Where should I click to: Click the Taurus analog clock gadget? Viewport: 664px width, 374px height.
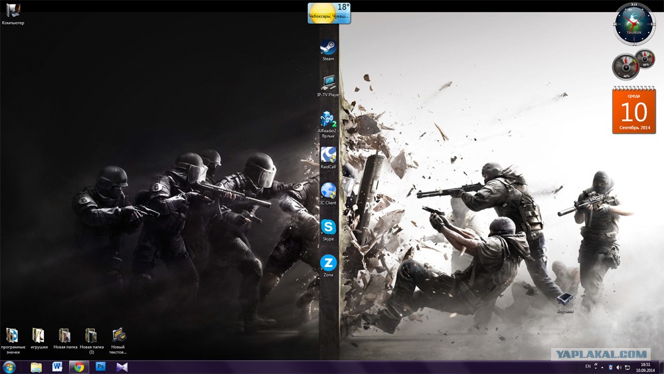634,24
